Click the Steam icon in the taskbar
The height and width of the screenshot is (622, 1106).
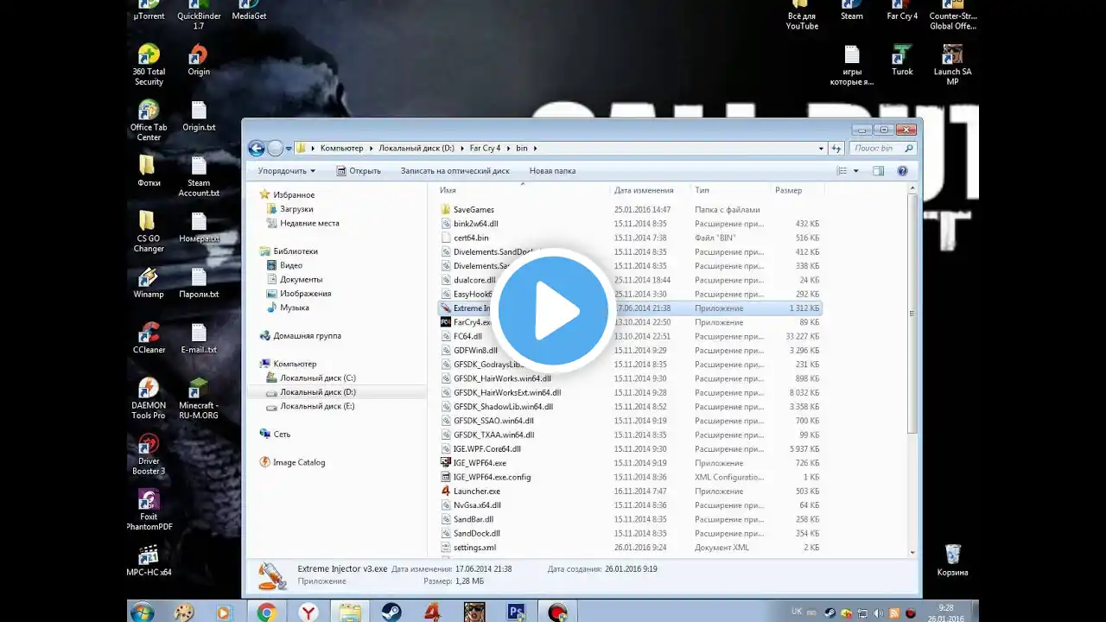coord(391,612)
